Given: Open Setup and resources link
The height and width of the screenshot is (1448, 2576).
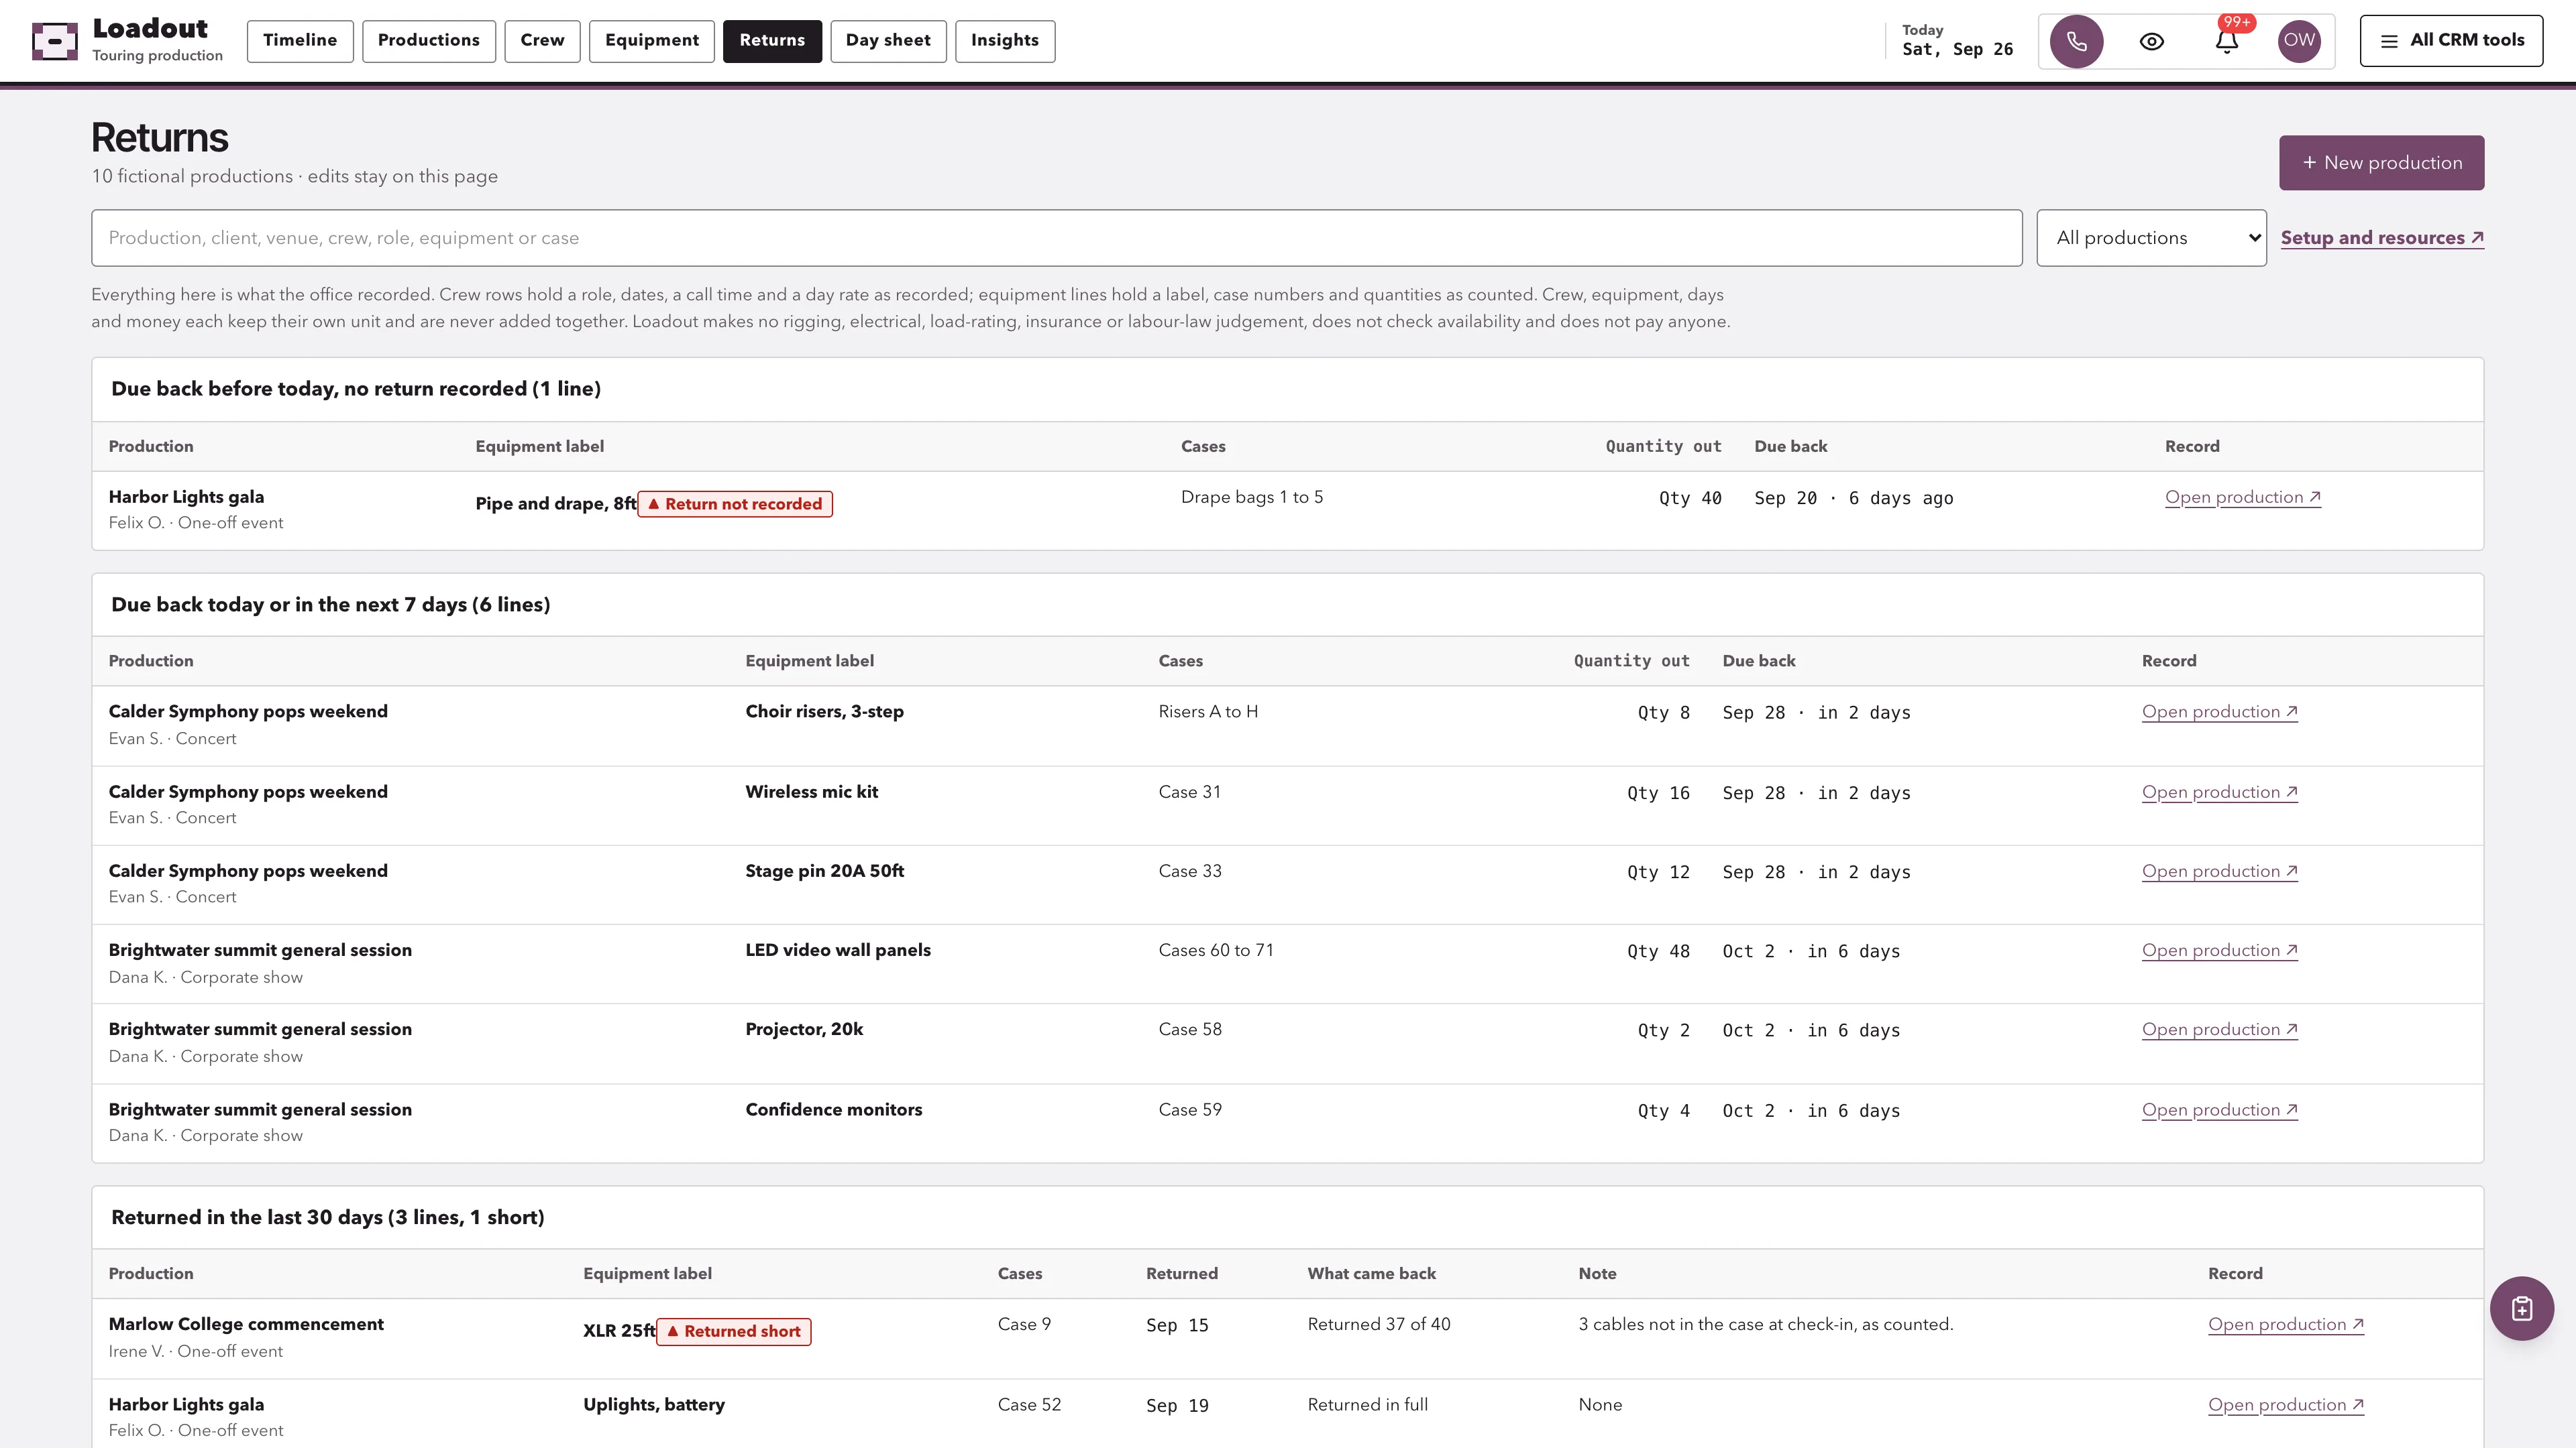Looking at the screenshot, I should pos(2382,238).
